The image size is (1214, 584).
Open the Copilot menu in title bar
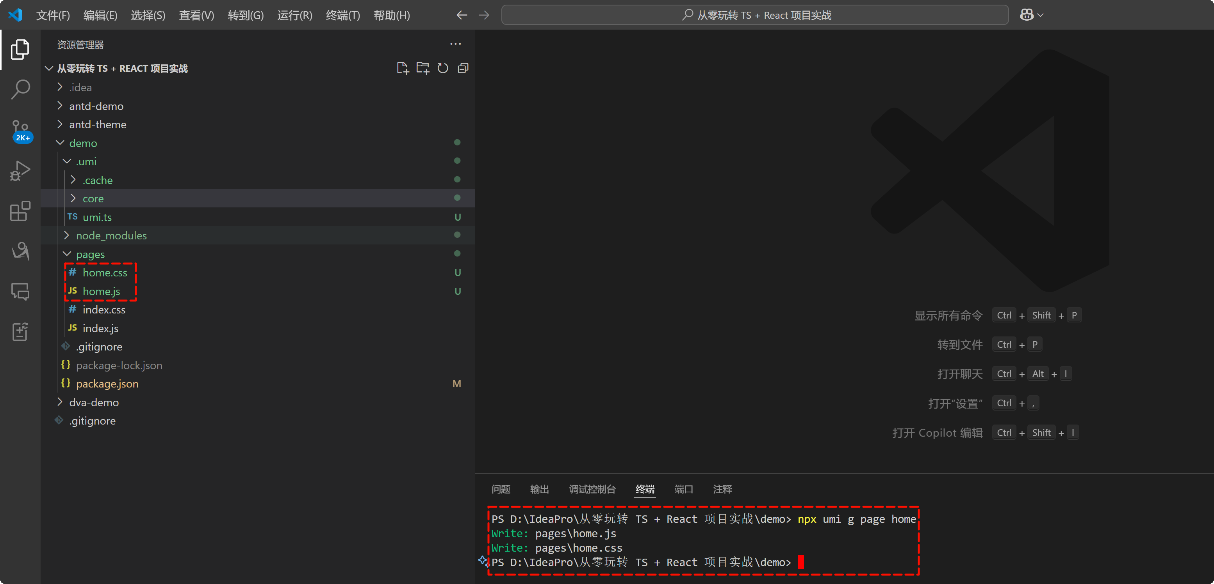point(1031,15)
